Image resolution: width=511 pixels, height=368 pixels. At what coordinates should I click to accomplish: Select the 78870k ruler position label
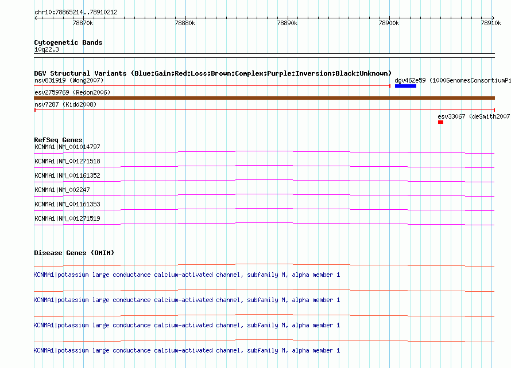(83, 23)
